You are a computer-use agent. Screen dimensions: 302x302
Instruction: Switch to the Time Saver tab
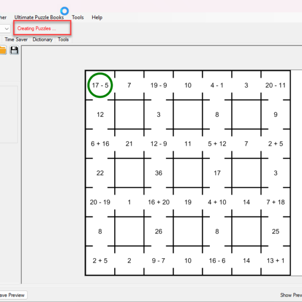coord(16,39)
